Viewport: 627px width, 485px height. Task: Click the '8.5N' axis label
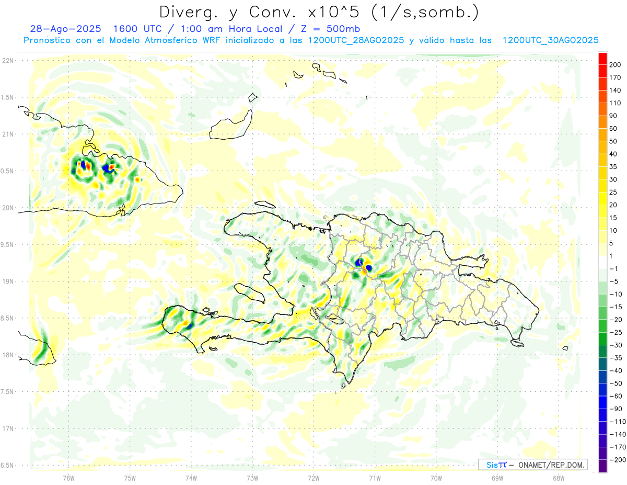click(7, 318)
